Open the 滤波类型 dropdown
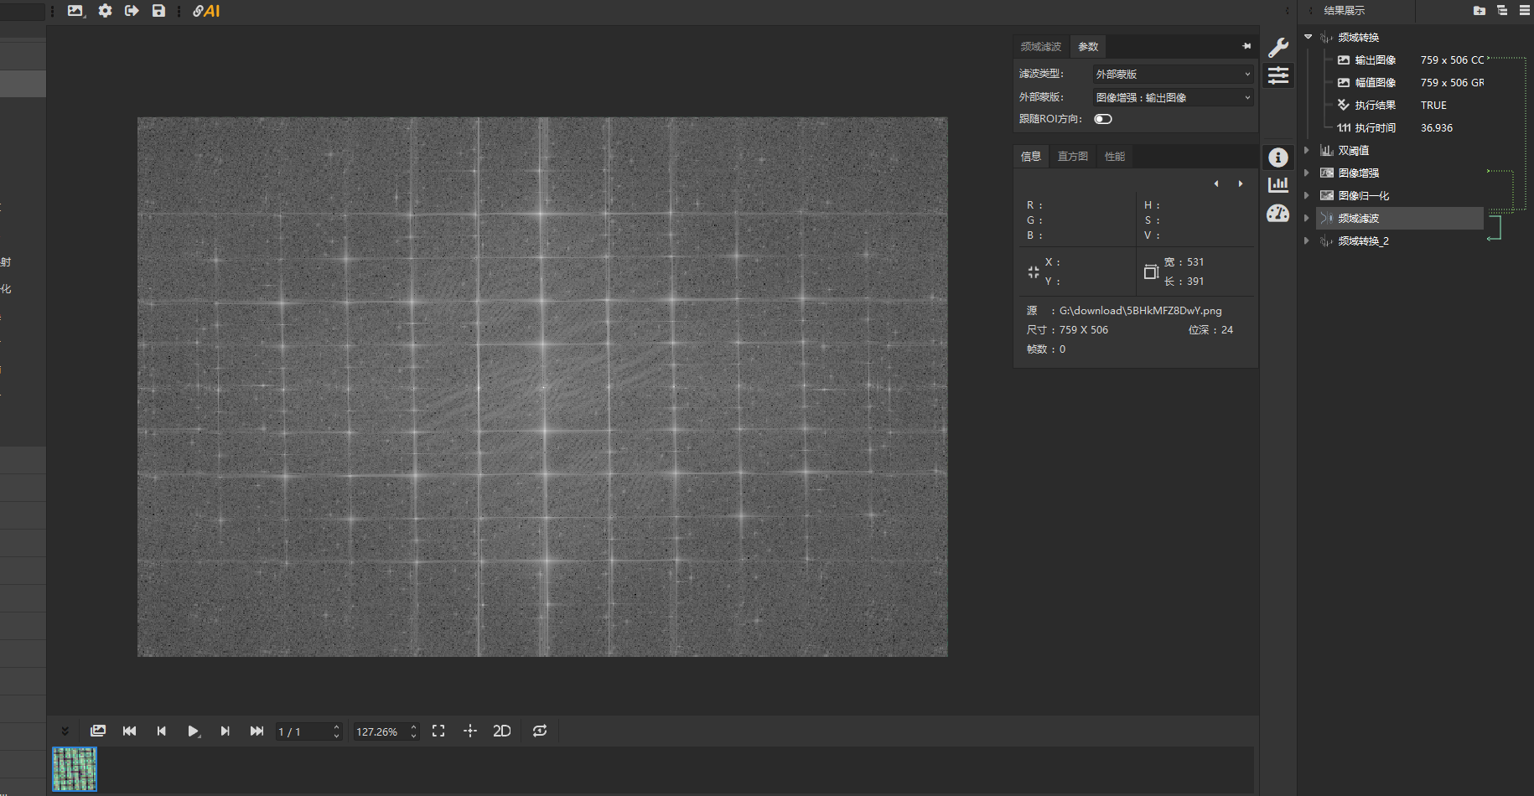The image size is (1534, 796). coord(1173,75)
